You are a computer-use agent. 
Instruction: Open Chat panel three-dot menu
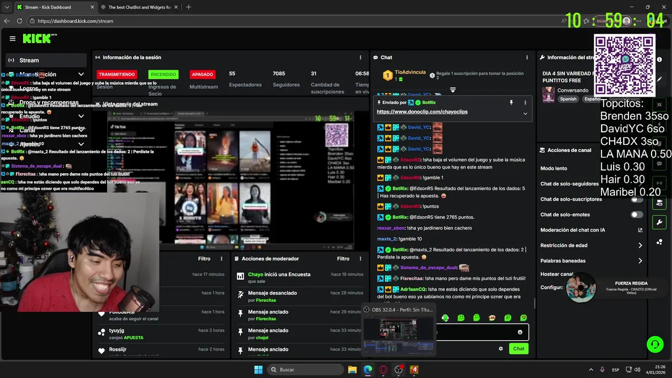tap(527, 57)
